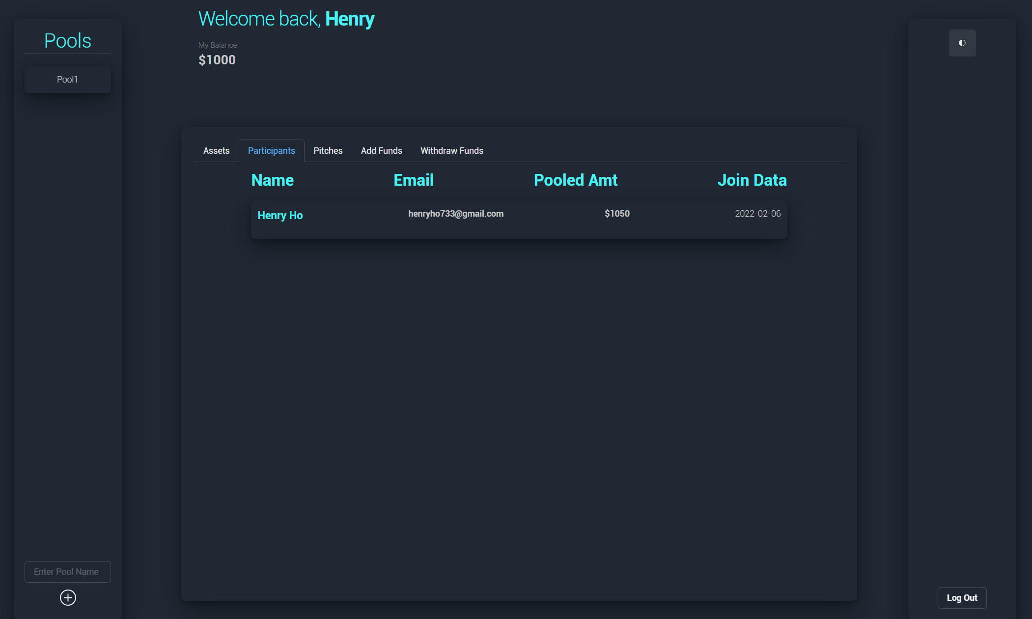1032x619 pixels.
Task: Click the Pooled Amt column header
Action: (x=575, y=180)
